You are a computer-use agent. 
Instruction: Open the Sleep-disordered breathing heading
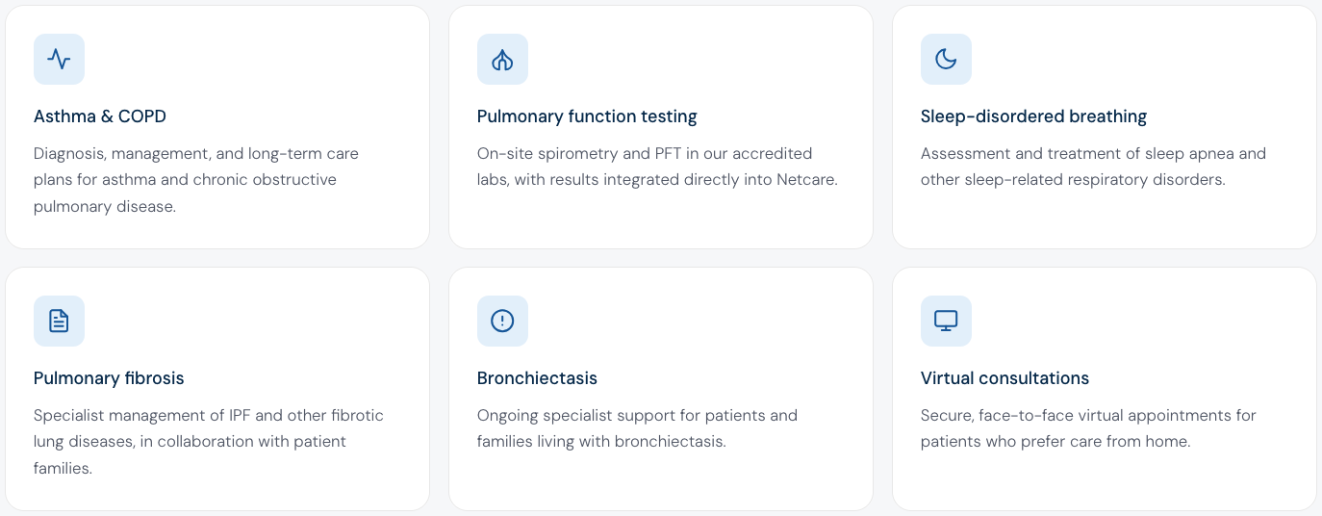coord(1033,116)
